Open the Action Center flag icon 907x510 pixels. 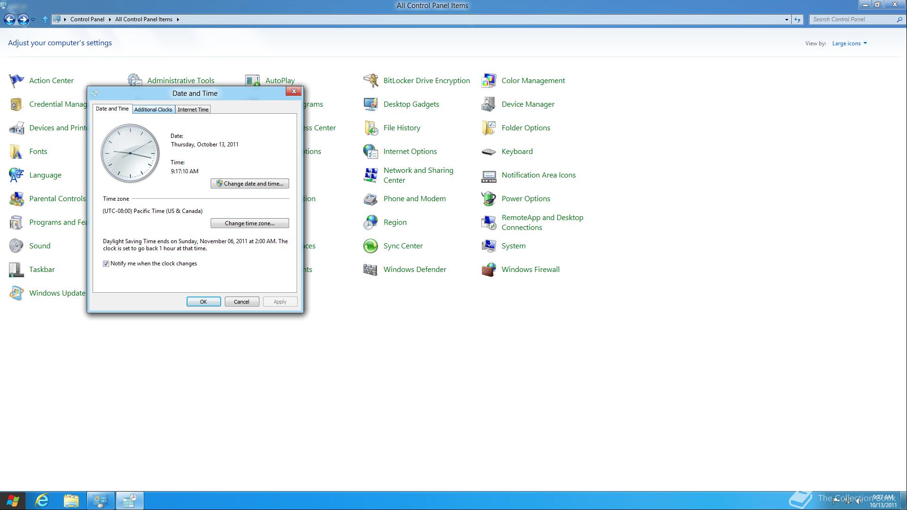(17, 81)
